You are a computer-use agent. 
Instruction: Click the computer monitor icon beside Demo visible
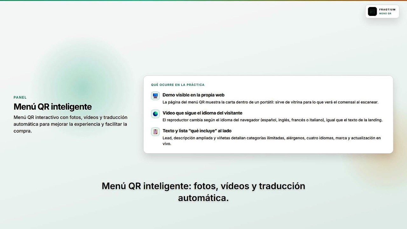(155, 96)
